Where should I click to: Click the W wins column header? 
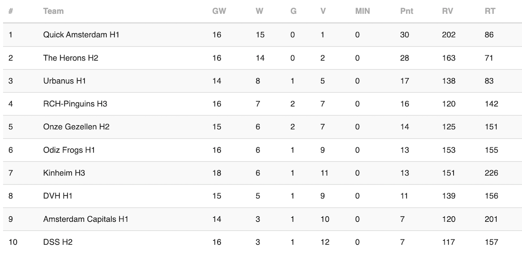(259, 11)
